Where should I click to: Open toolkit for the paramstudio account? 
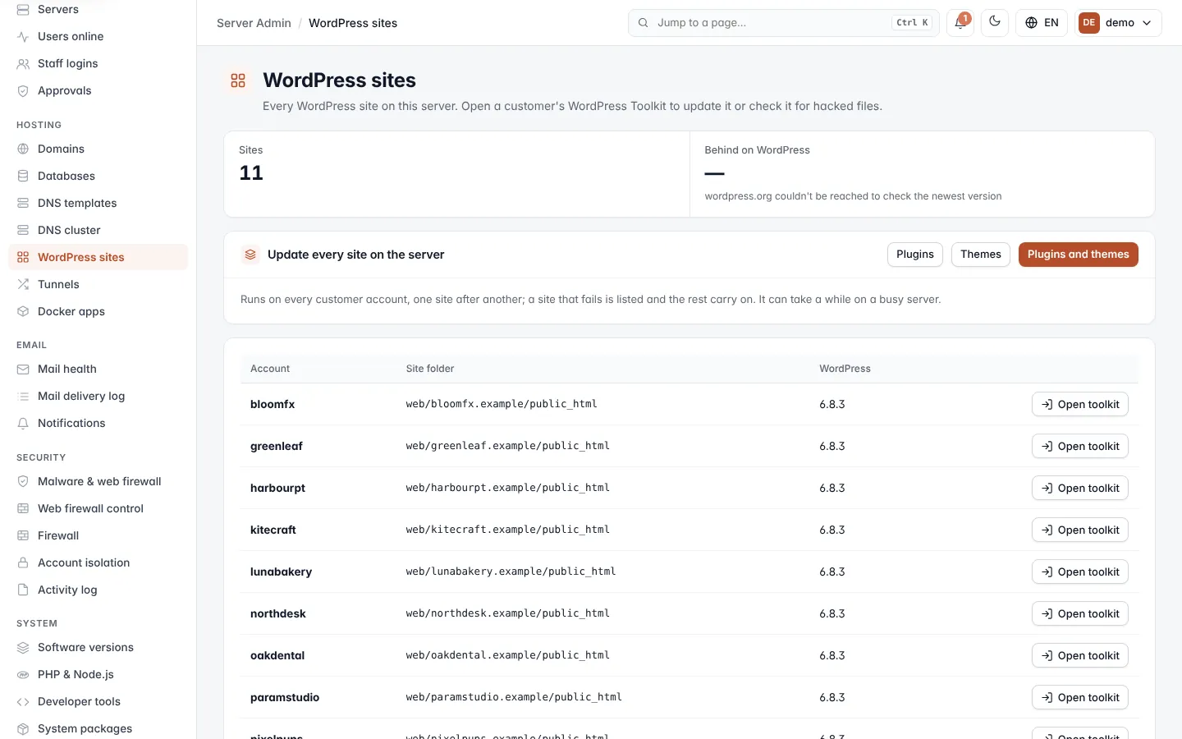pos(1080,697)
